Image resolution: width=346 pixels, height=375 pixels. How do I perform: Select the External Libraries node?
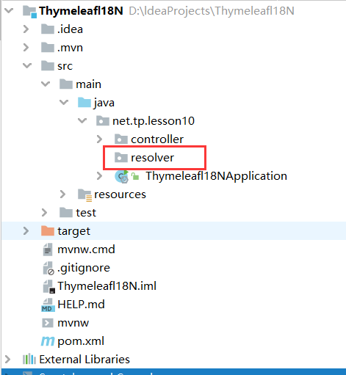(84, 360)
